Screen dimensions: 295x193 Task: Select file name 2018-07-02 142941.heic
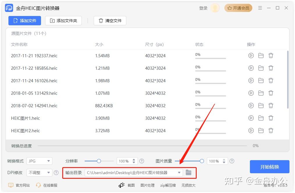pos(34,106)
